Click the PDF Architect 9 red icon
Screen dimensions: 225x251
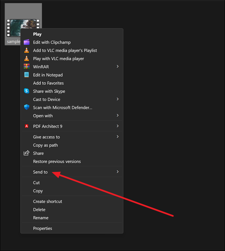27,126
